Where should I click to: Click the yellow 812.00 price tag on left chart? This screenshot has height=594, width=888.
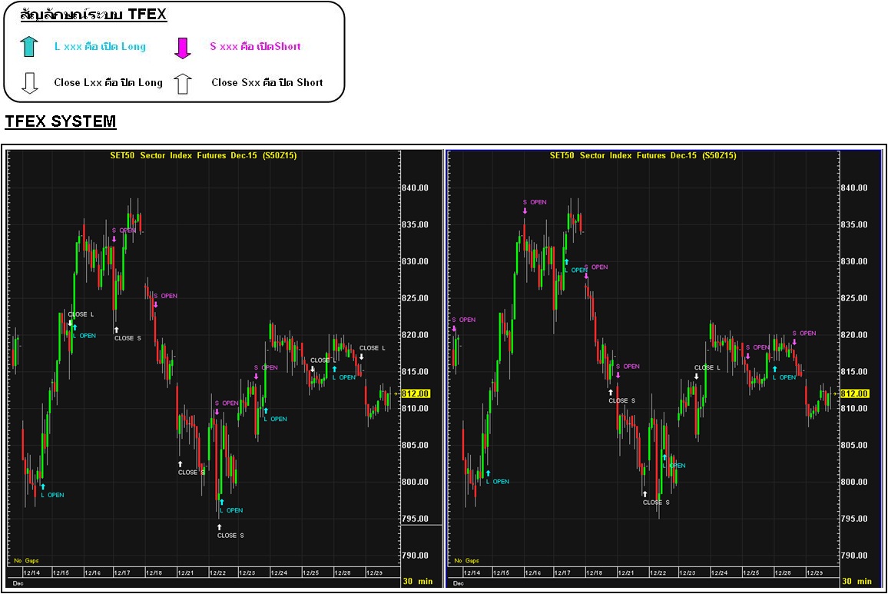point(415,393)
